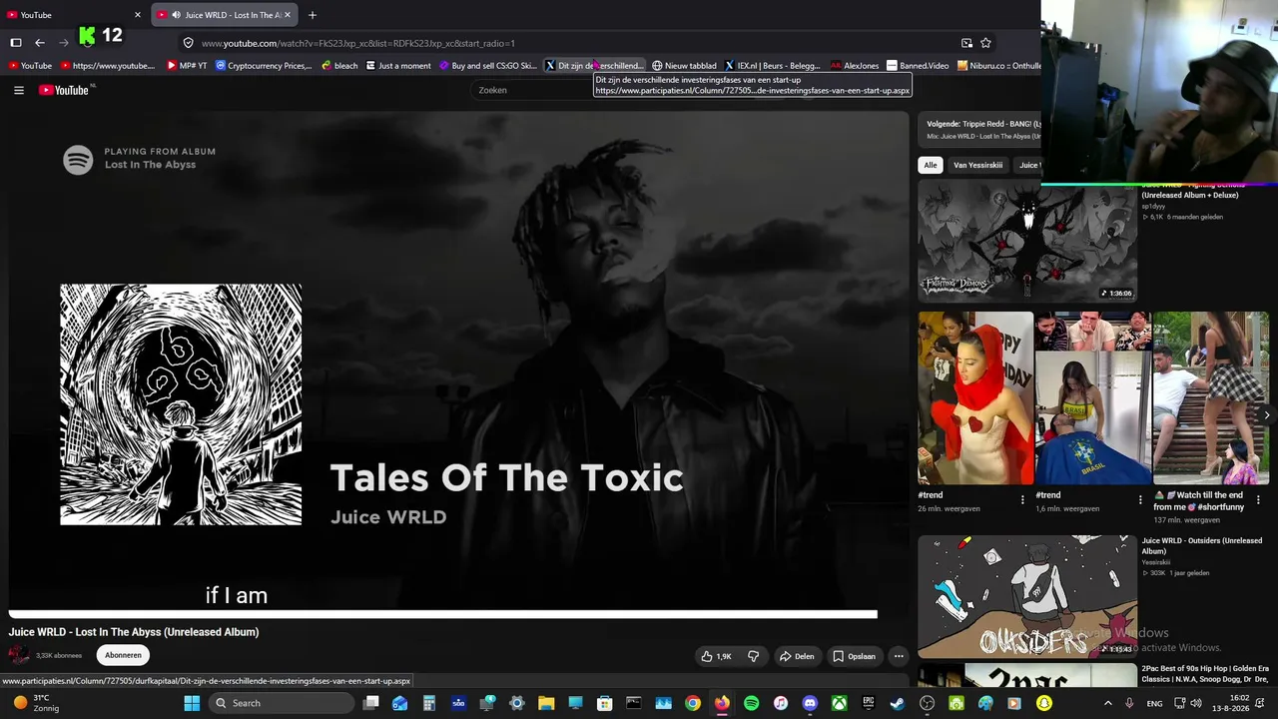The height and width of the screenshot is (719, 1278).
Task: Open the YouTube guide hamburger menu
Action: click(18, 90)
